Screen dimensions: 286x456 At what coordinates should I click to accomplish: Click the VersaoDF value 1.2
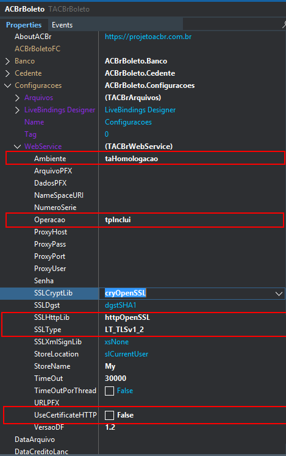click(x=110, y=427)
